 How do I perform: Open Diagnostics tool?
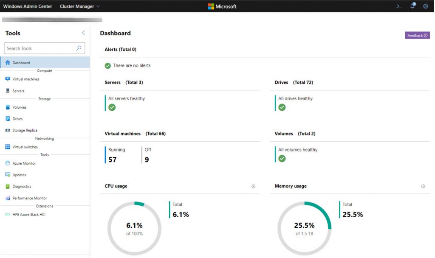point(45,187)
